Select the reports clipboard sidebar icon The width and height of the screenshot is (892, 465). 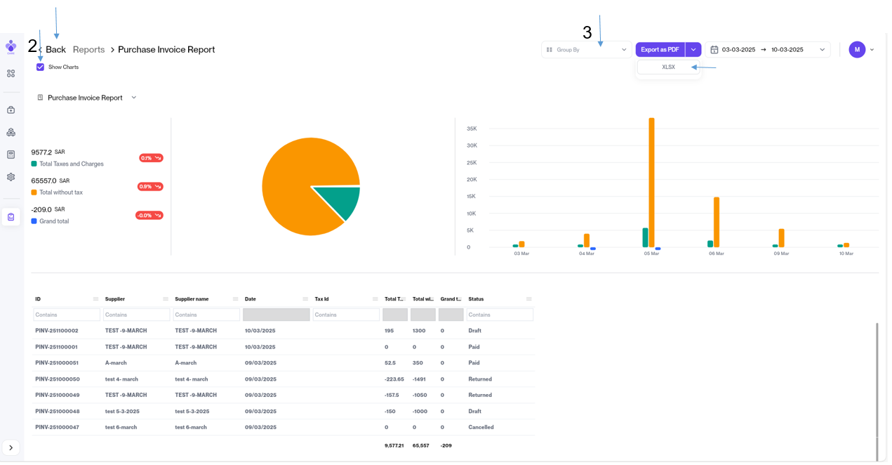11,217
